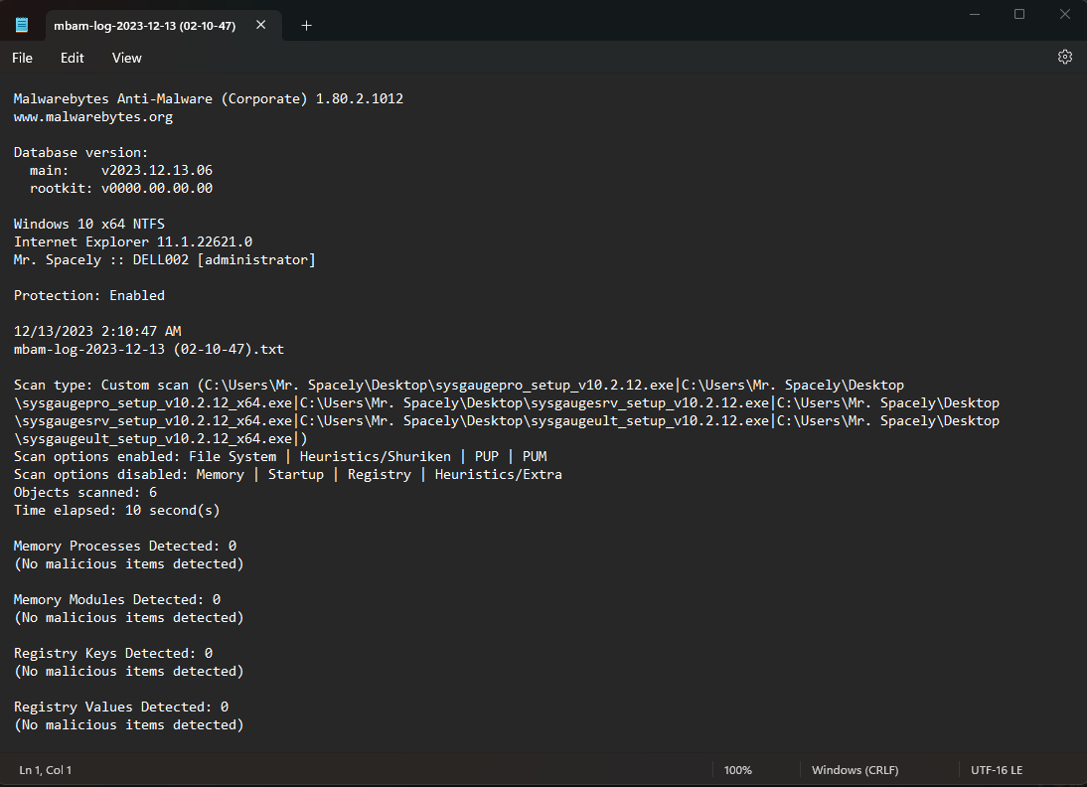Click the rootkit version "v0000.00.00.00"

(x=157, y=189)
